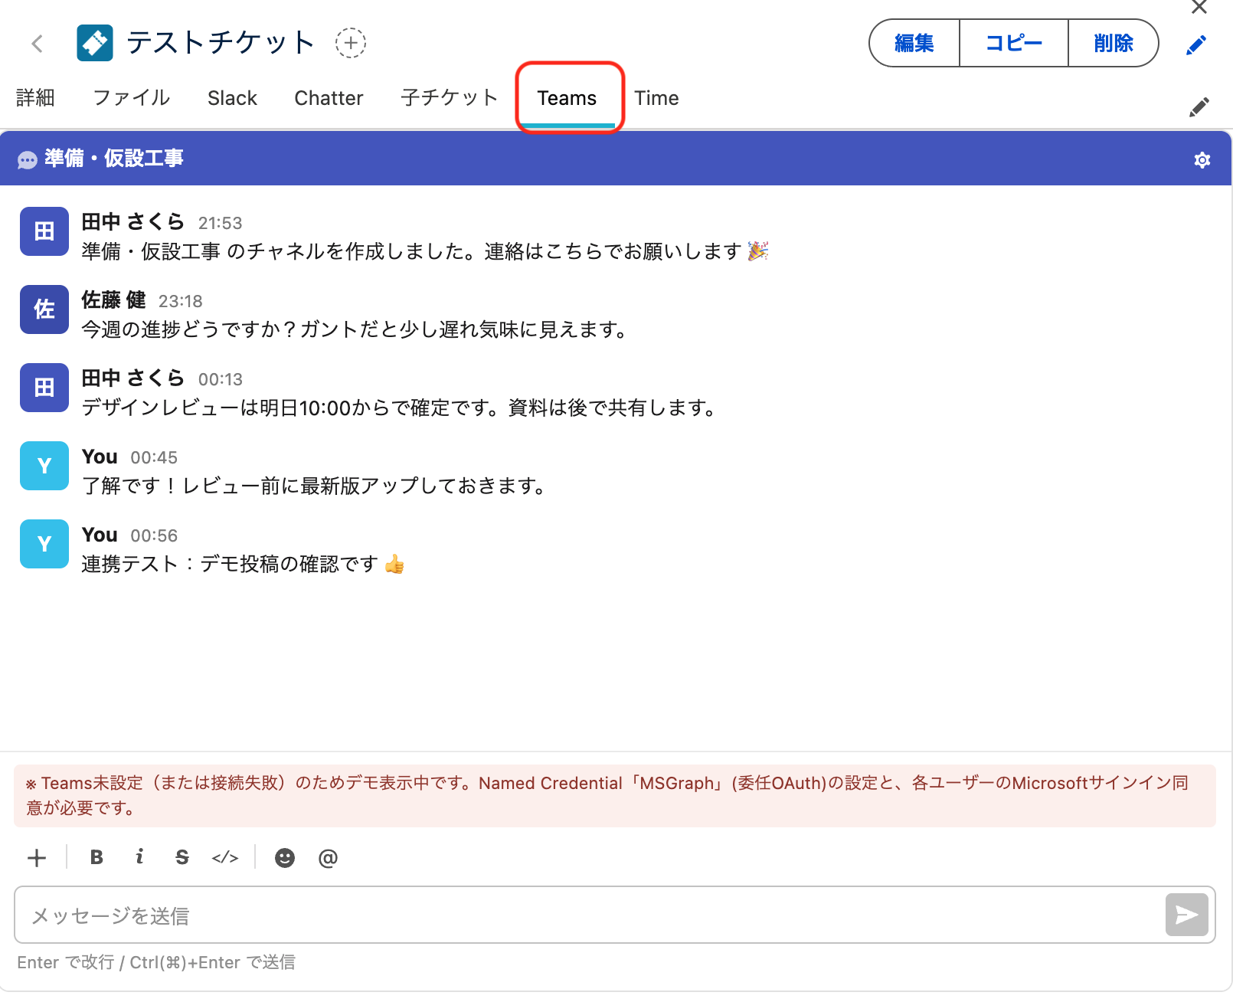The height and width of the screenshot is (1002, 1233).
Task: Click the 連携テスト message text
Action: tap(243, 565)
